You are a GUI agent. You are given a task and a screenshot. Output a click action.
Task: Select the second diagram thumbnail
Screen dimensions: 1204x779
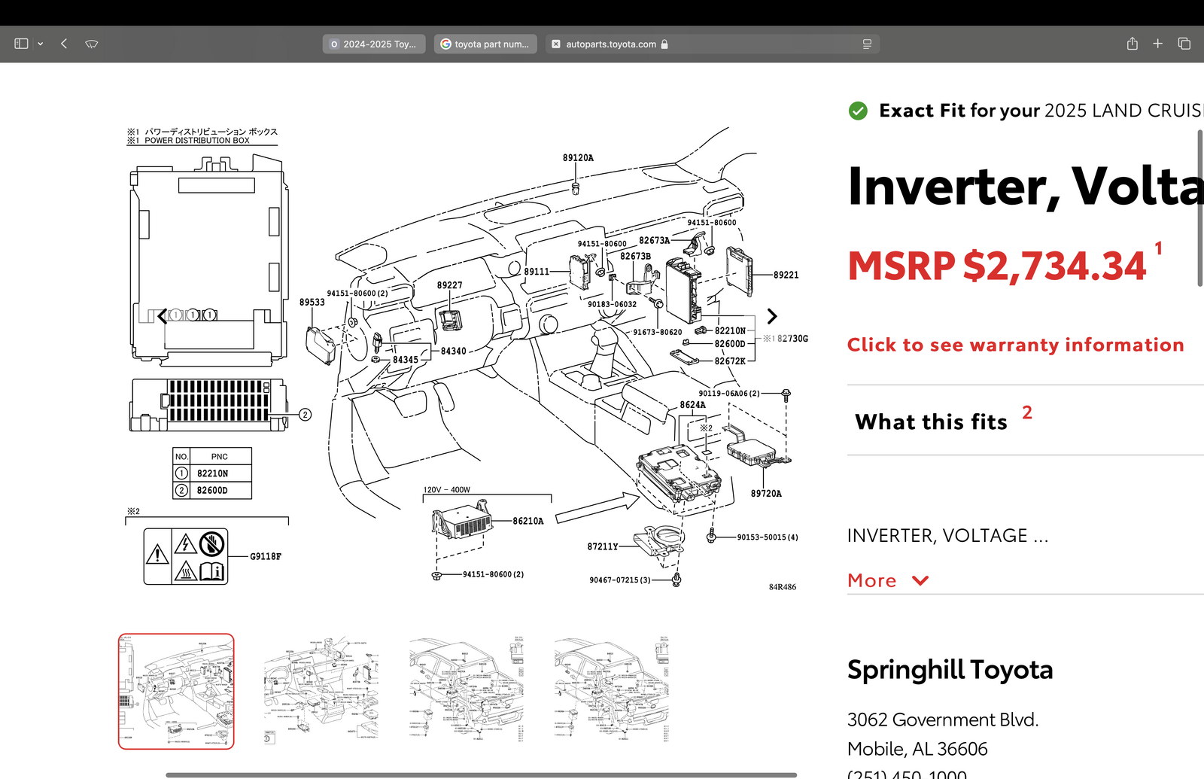(321, 691)
